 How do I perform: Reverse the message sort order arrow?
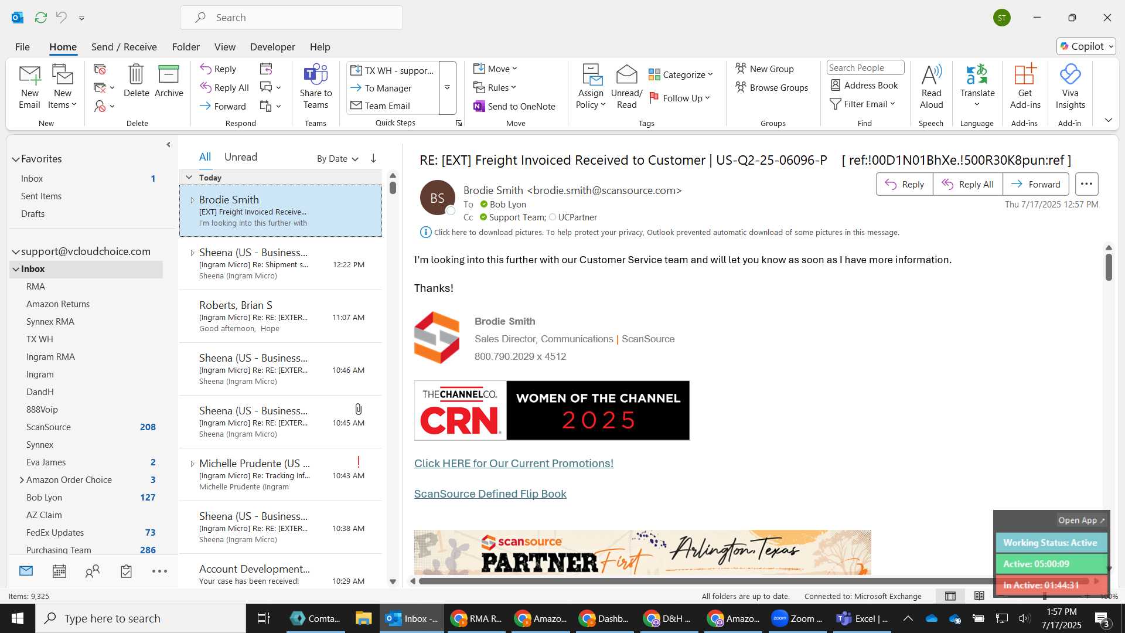pyautogui.click(x=373, y=158)
